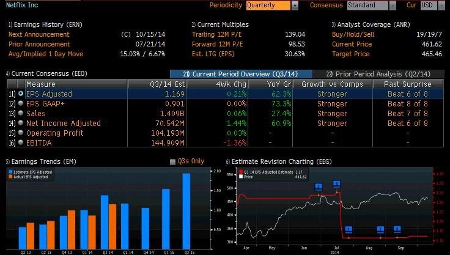Click the Q3/14 Est column header
The width and height of the screenshot is (450, 255).
tap(157, 84)
